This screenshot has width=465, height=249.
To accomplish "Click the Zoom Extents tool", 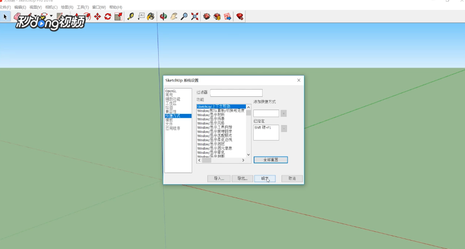I will [195, 17].
